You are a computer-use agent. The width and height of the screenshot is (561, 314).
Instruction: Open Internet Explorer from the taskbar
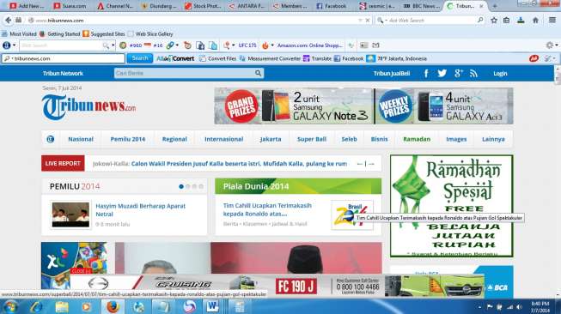(36, 307)
